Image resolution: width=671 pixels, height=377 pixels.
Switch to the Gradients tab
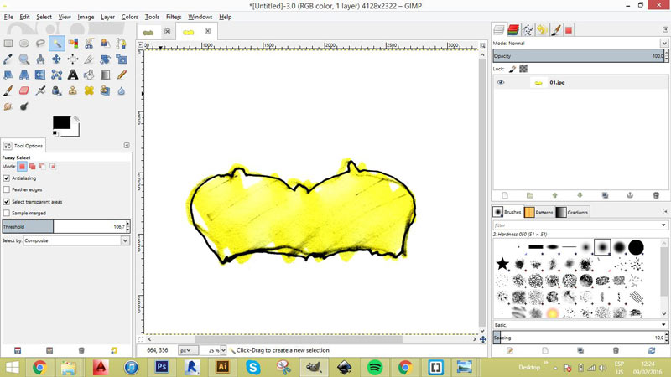point(572,212)
